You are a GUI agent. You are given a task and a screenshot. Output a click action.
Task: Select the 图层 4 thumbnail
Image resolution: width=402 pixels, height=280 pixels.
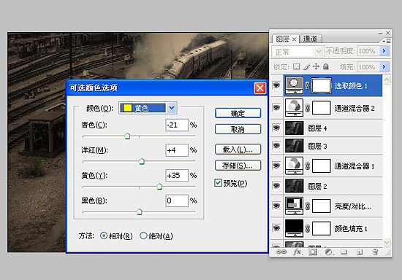[295, 128]
